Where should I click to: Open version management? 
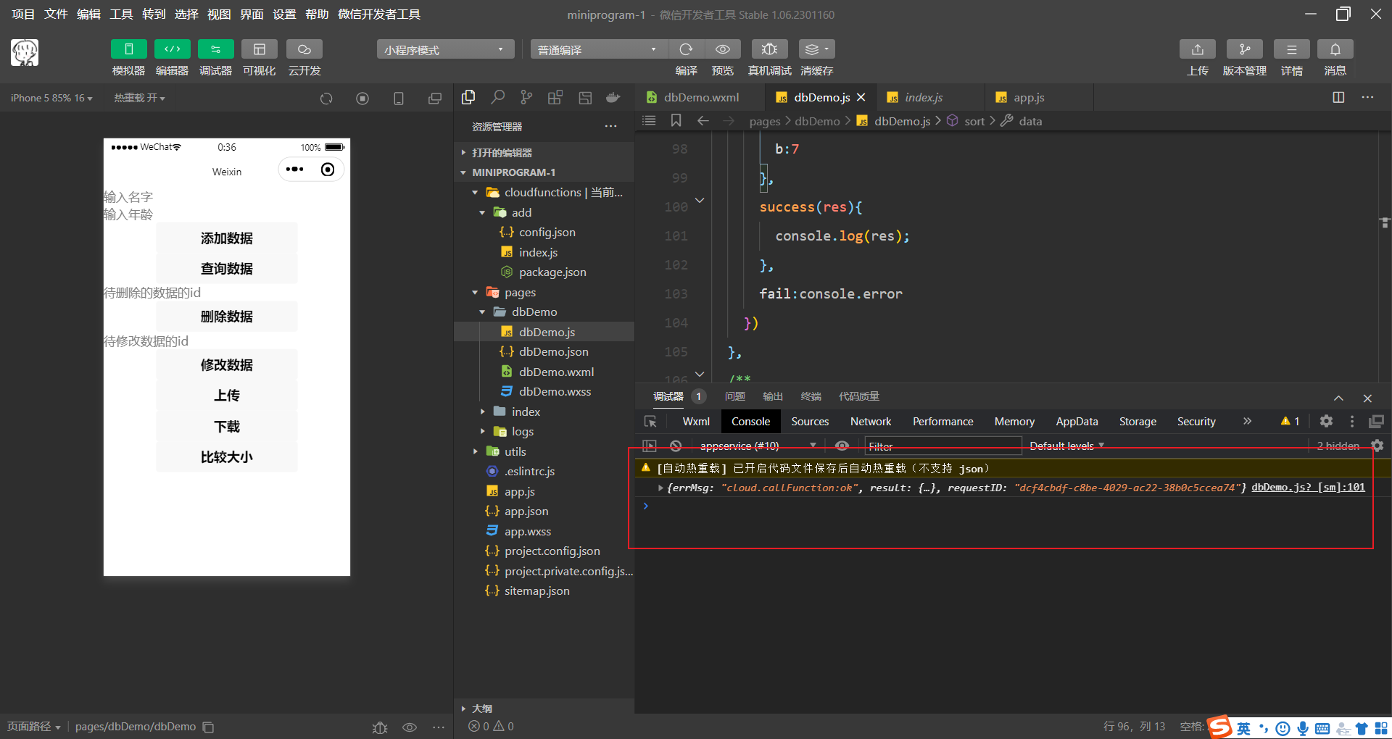1244,49
